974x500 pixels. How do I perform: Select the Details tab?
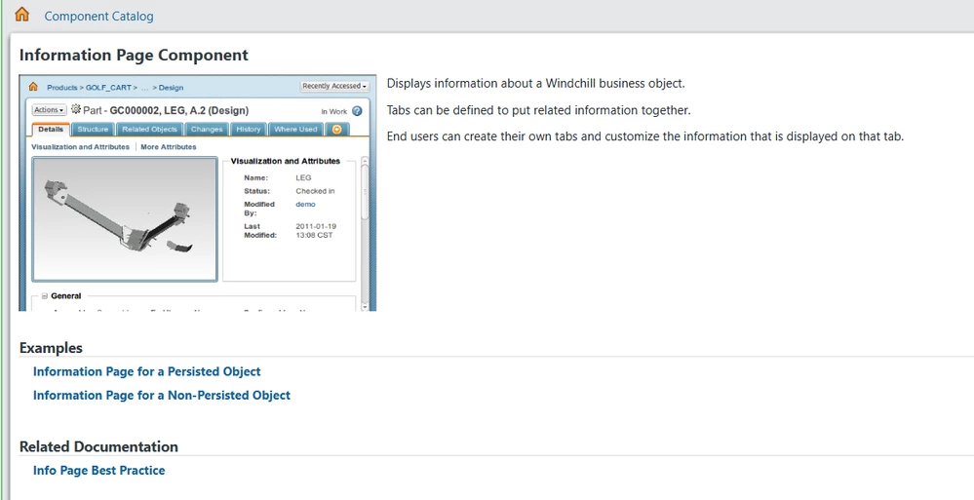tap(51, 130)
